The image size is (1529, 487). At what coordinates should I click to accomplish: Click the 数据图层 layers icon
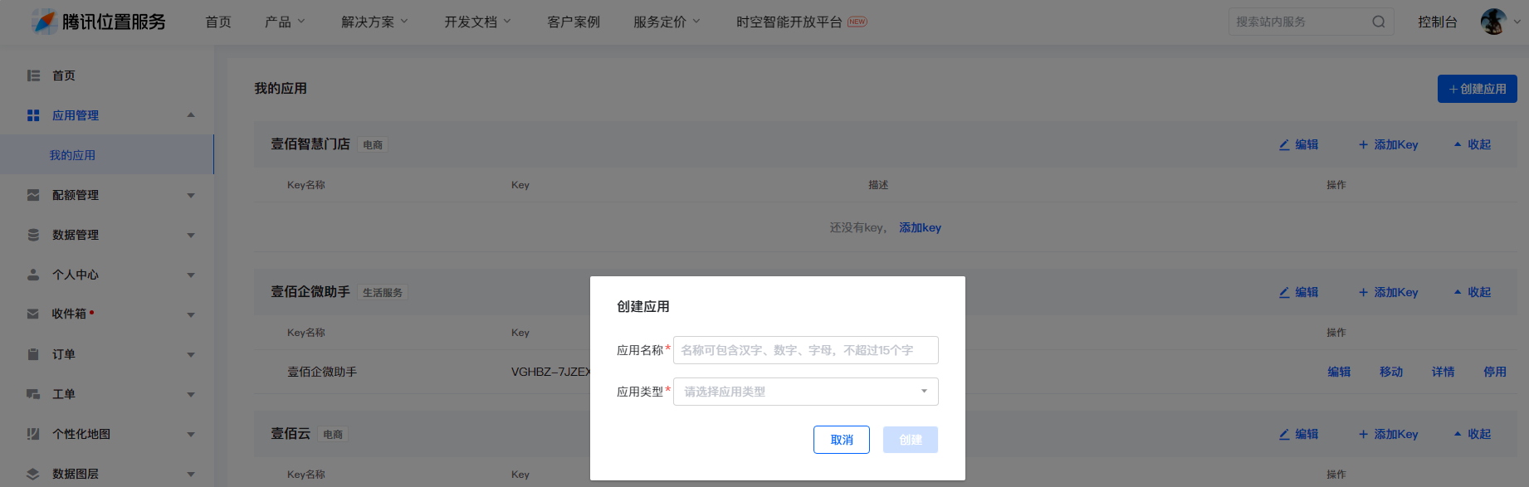33,474
